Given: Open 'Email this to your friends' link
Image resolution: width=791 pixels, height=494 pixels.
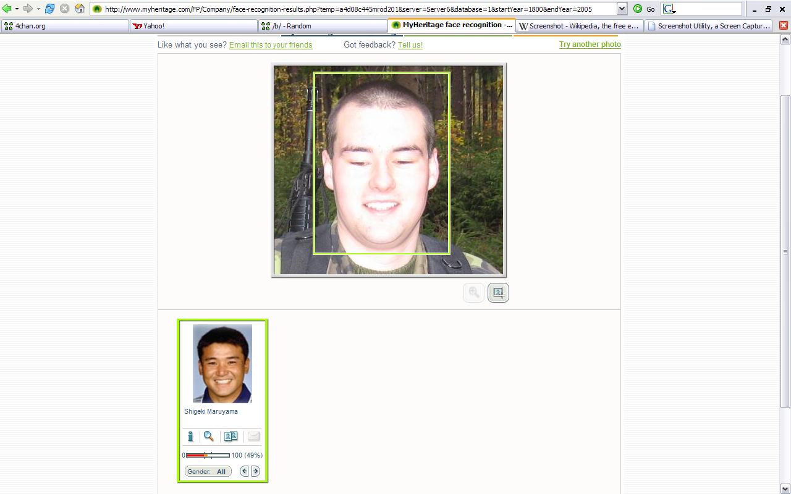Looking at the screenshot, I should coord(271,45).
